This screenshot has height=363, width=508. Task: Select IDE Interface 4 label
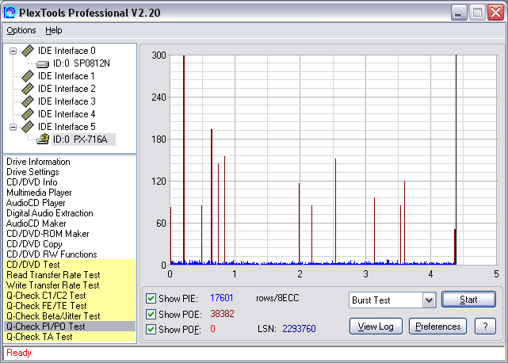pos(67,114)
